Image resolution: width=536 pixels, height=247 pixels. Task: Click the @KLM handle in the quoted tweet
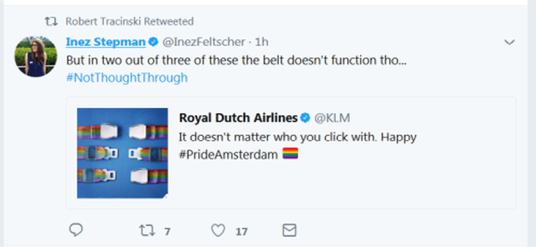coord(331,118)
